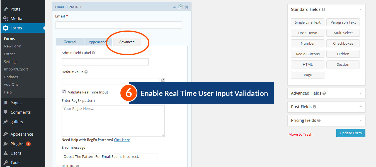Screen dimensions: 376x167
Task: Click the Update Form button
Action: [351, 133]
